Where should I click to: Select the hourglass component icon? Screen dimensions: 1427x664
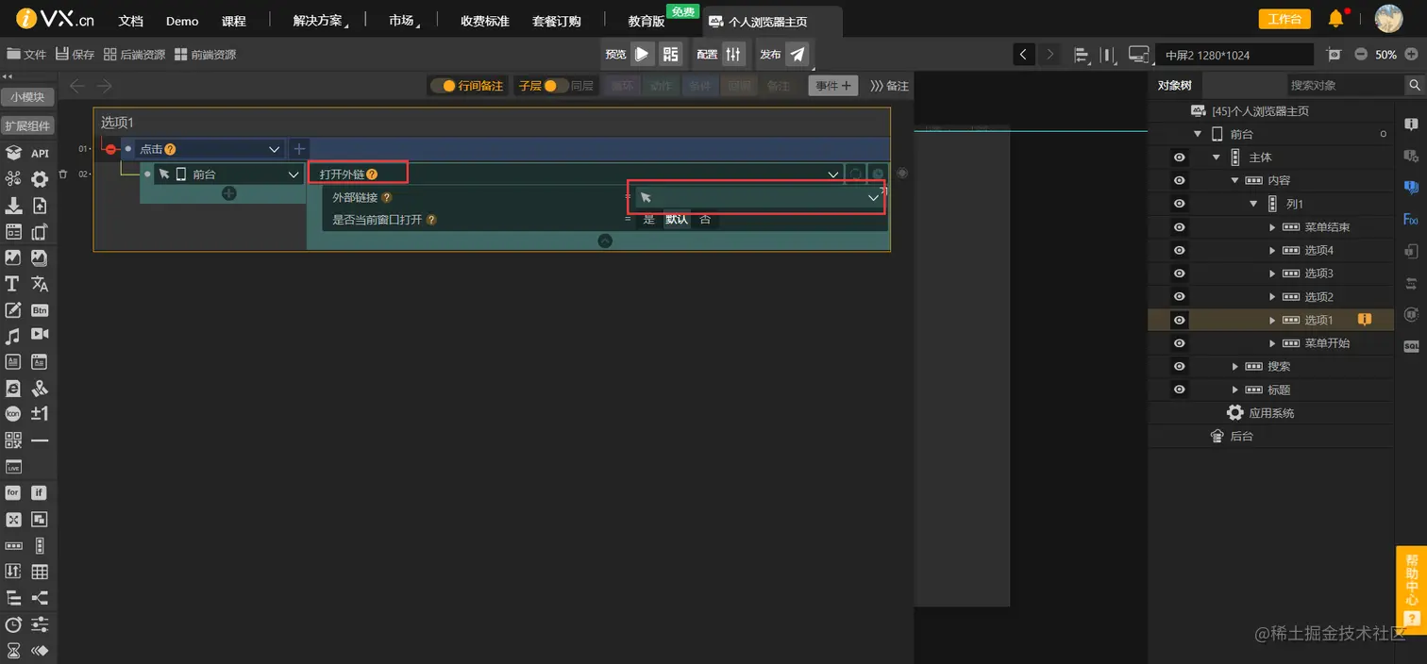13,651
